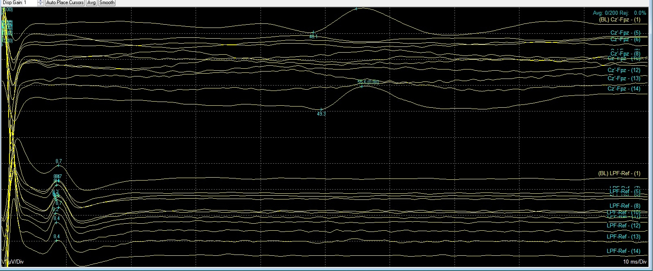Select the (BL) Cz'-Fpz - (1) baseline trace label
The image size is (653, 271).
[x=620, y=20]
